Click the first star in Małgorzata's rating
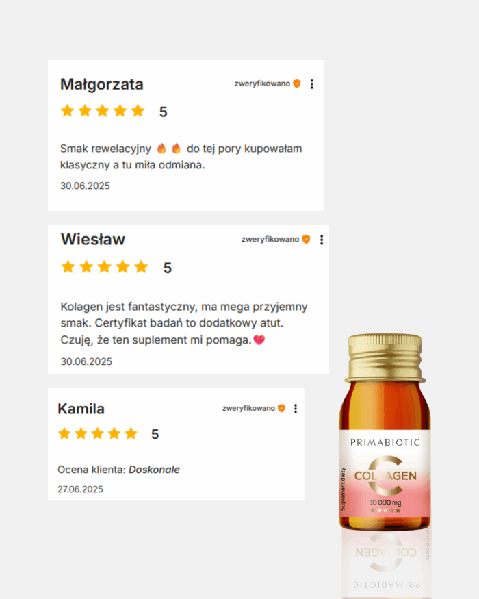This screenshot has width=479, height=599. (67, 111)
